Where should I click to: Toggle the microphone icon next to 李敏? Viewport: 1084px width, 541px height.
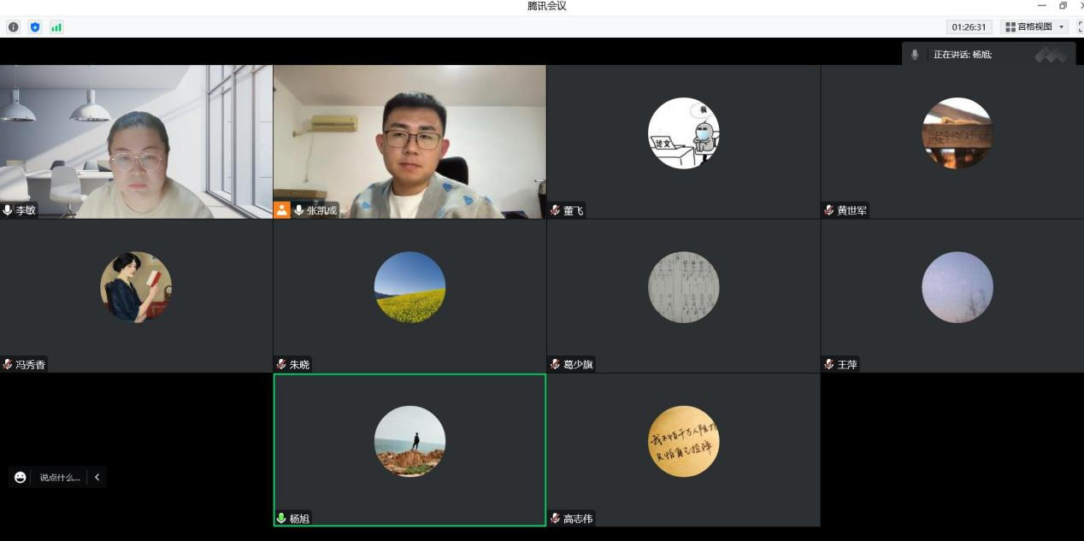(x=8, y=210)
